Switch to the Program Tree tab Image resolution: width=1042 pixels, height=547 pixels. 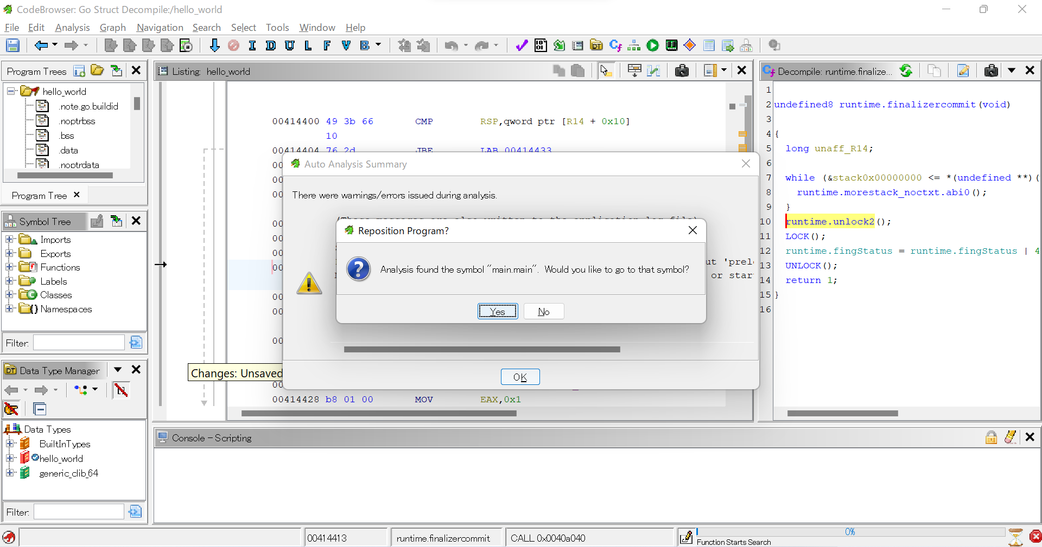(x=39, y=195)
